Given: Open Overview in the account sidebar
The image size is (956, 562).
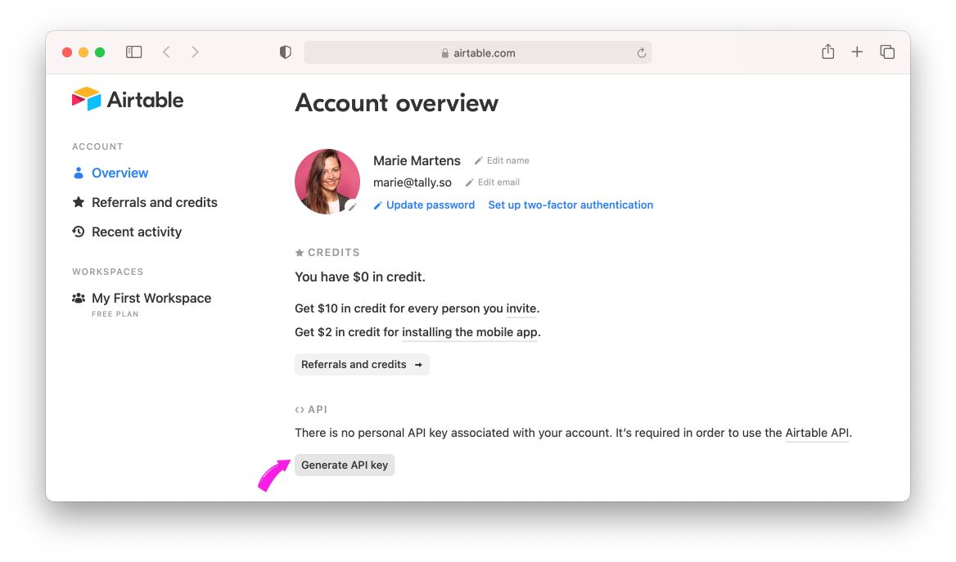Looking at the screenshot, I should pos(120,173).
